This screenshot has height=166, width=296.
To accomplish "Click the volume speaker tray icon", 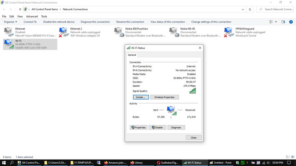I will [x=268, y=163].
